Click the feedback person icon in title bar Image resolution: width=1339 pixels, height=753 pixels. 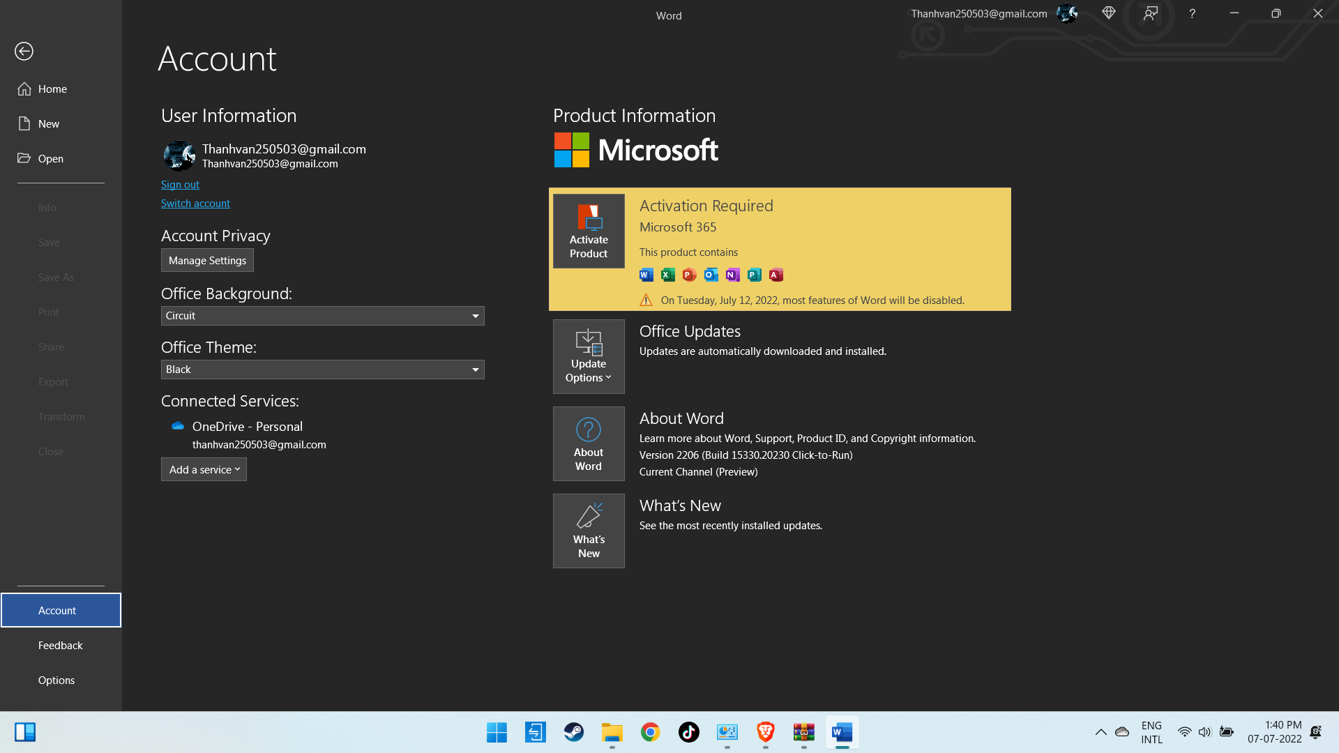1151,13
